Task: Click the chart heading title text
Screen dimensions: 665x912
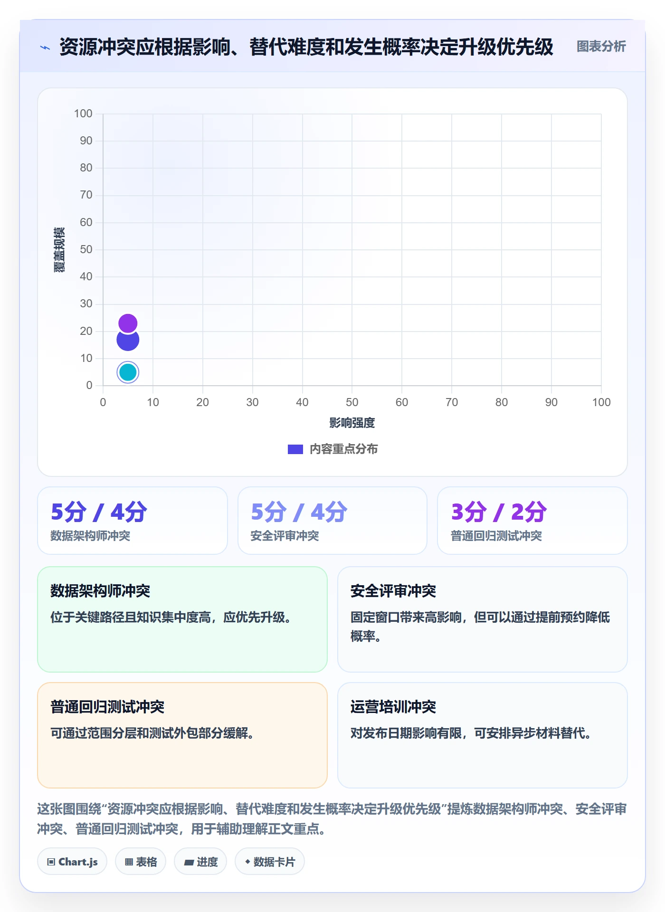Action: coord(306,47)
